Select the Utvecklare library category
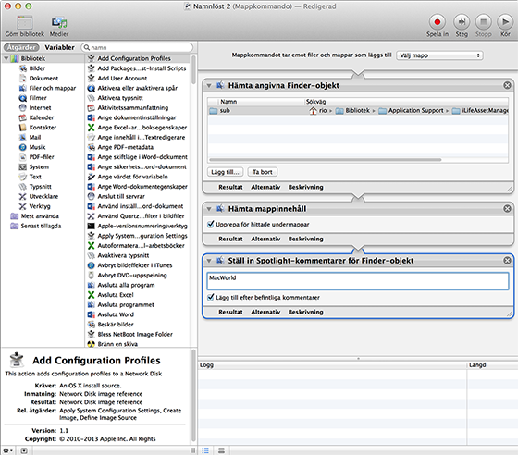Image resolution: width=518 pixels, height=455 pixels. pyautogui.click(x=43, y=196)
